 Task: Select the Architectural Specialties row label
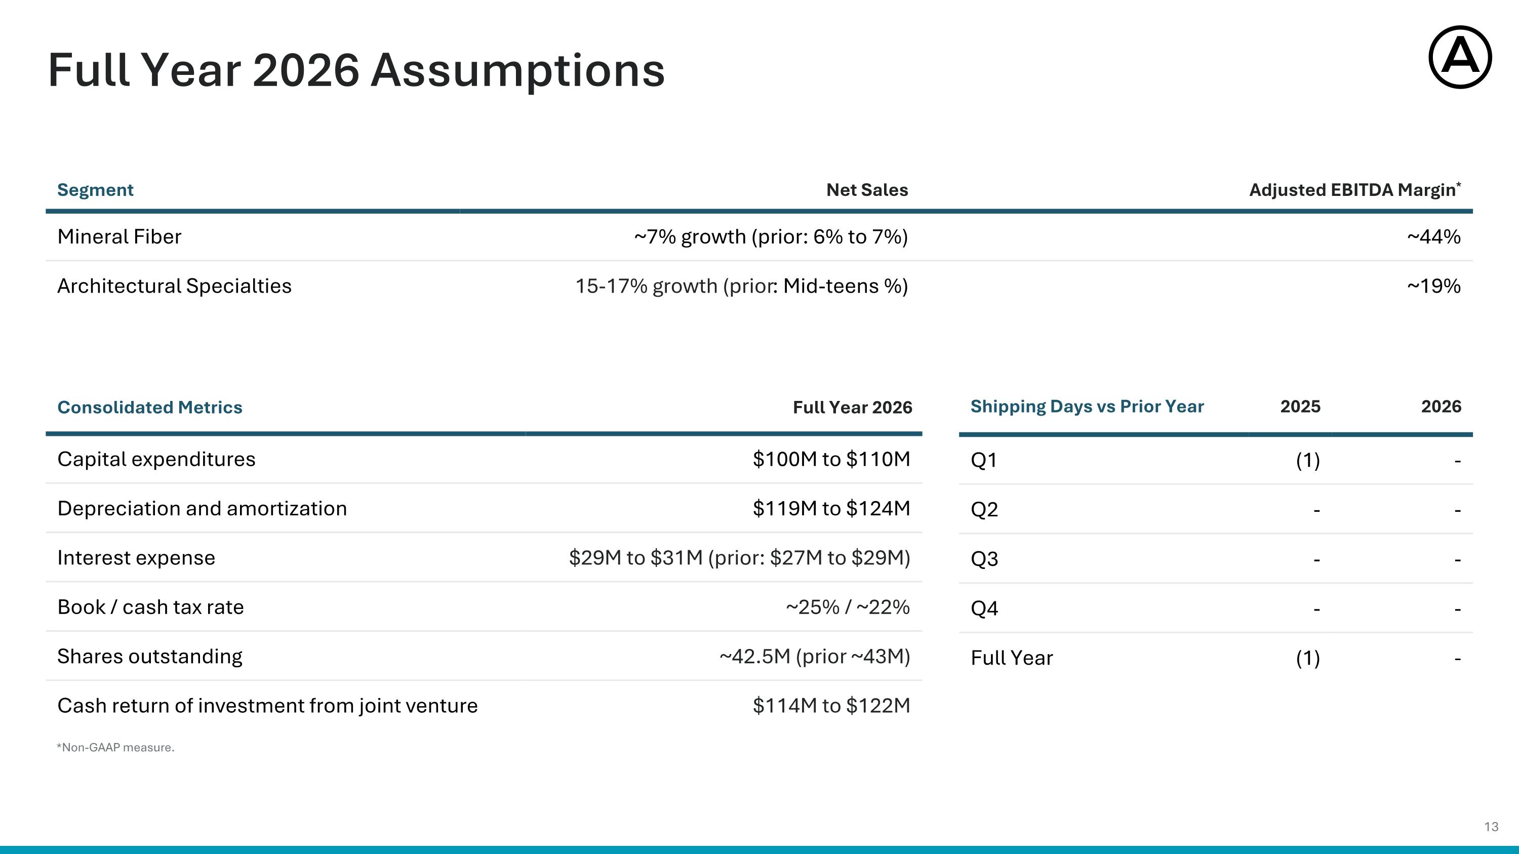click(x=175, y=286)
